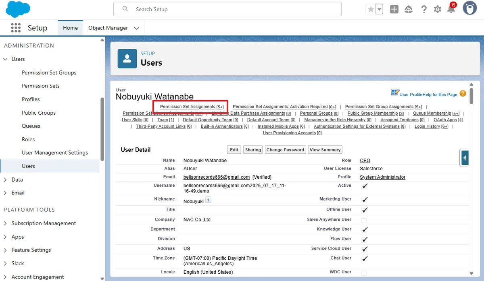Click the Marketing User checkbox

[365, 200]
